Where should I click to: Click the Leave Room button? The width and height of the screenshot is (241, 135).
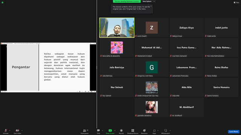pyautogui.click(x=233, y=132)
